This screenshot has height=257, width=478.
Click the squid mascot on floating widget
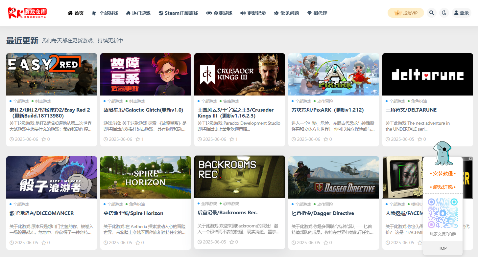[443, 153]
